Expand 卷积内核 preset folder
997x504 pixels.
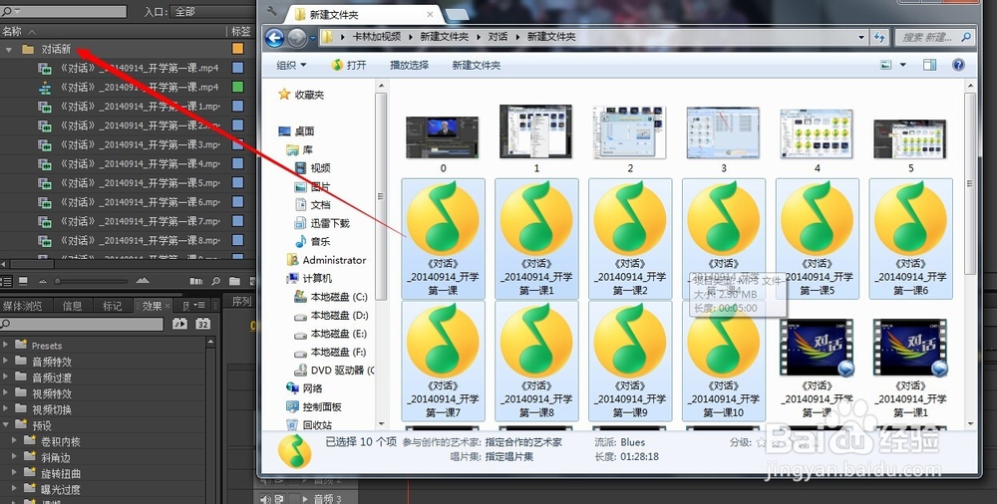(x=15, y=441)
